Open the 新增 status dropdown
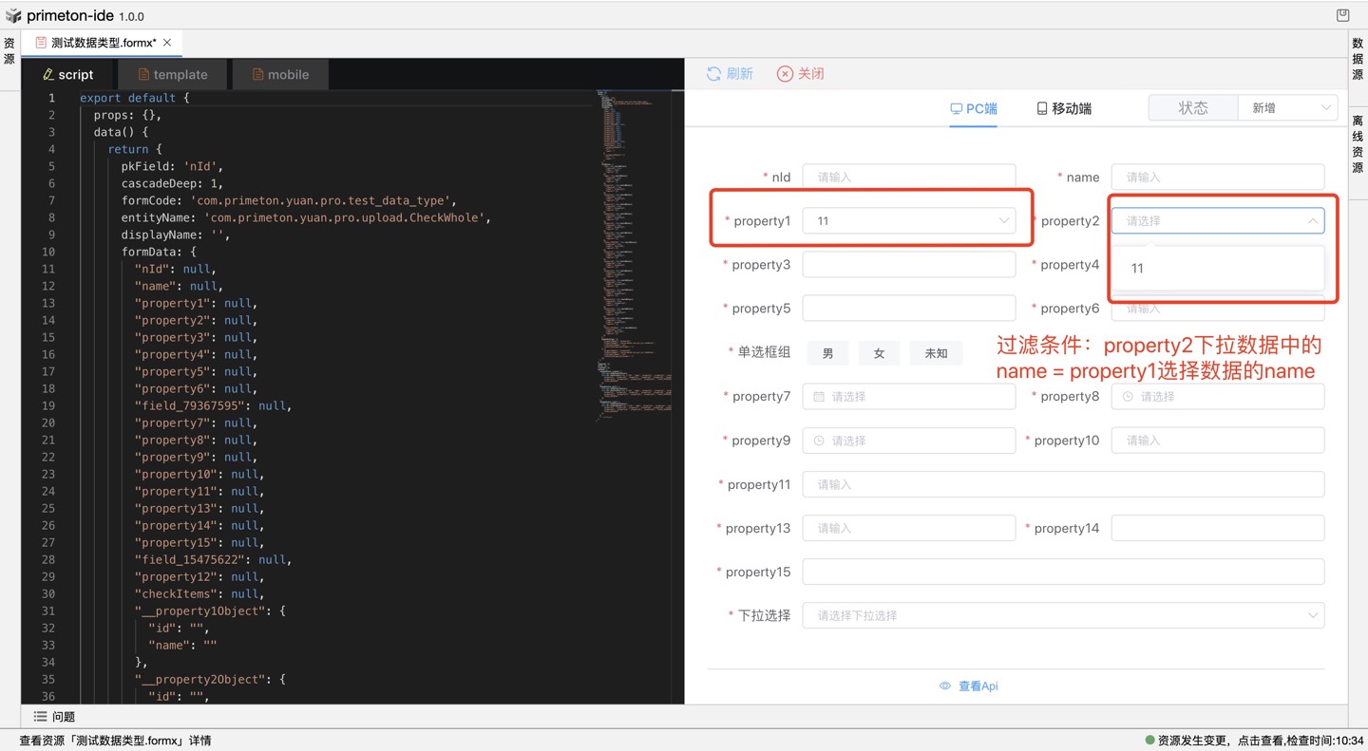 1287,108
